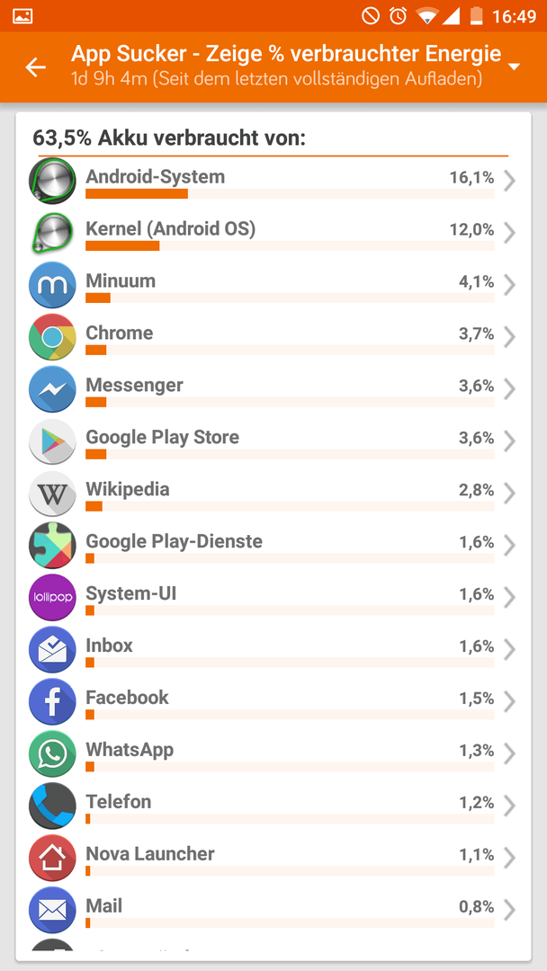Screen dimensions: 547x971
Task: Open the App Sucker view dropdown arrow
Action: pos(514,67)
